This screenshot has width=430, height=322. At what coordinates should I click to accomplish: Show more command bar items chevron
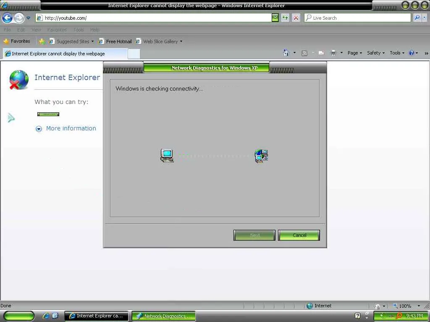point(426,53)
